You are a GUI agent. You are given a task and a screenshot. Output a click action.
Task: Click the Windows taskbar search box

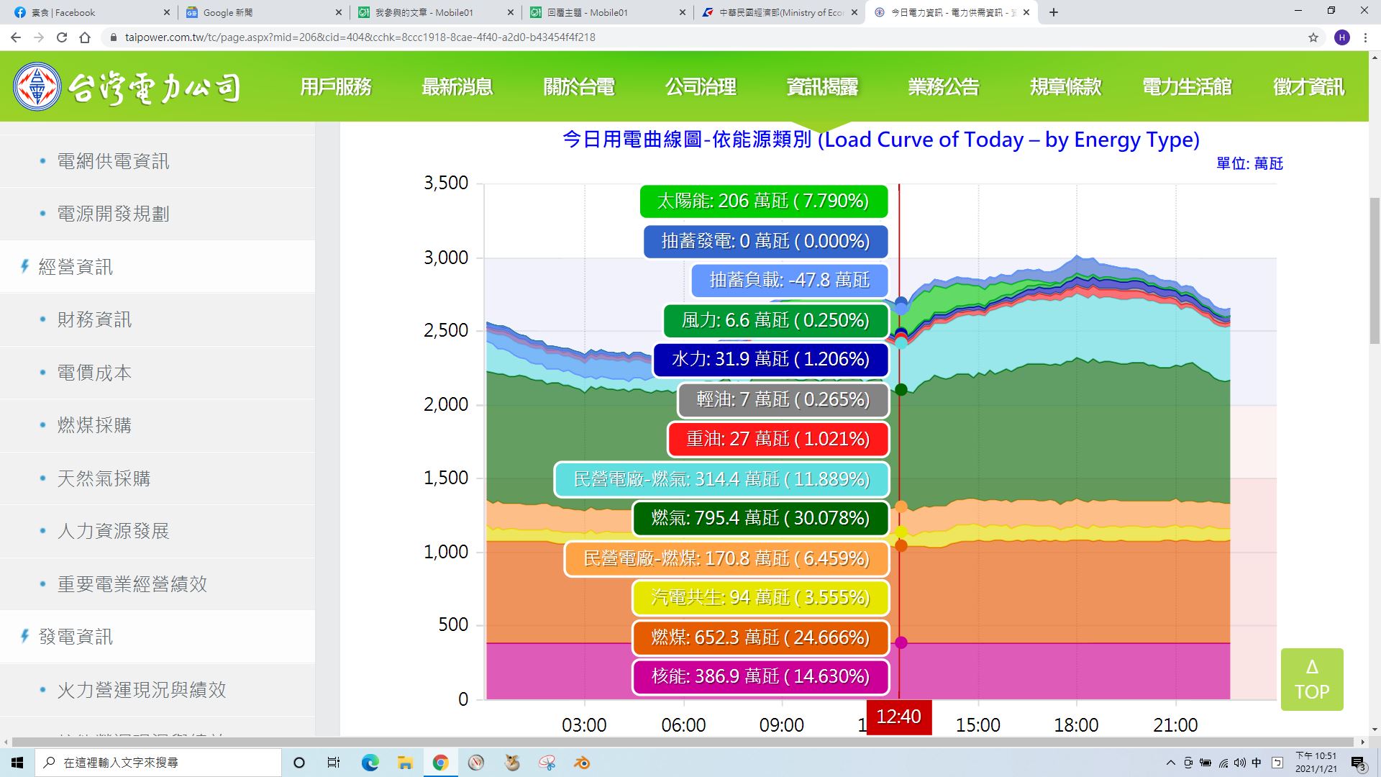coord(158,763)
